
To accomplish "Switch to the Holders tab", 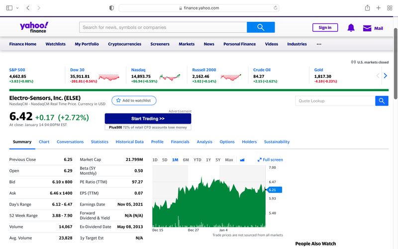I will point(249,142).
